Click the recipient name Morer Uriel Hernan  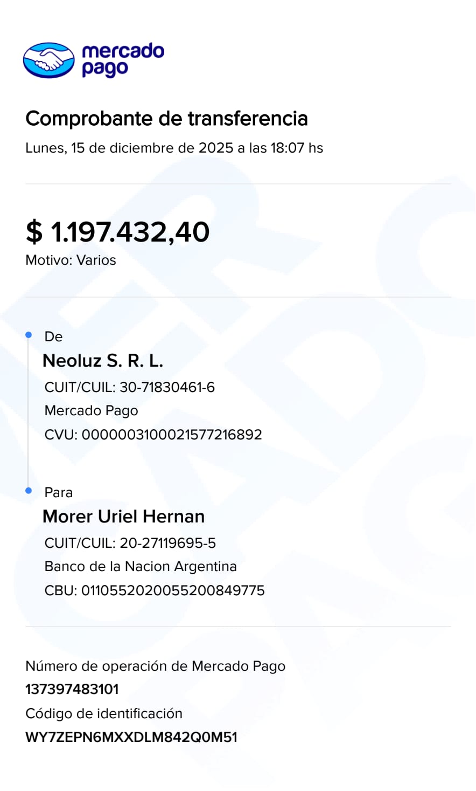[x=123, y=517]
